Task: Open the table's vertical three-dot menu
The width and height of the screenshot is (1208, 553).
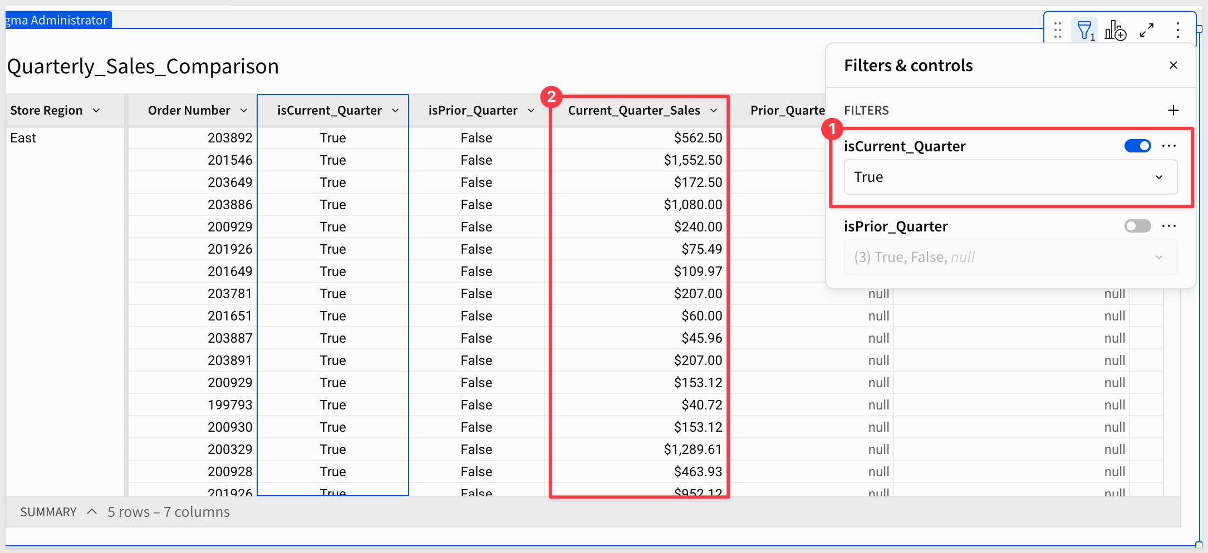Action: (1178, 30)
